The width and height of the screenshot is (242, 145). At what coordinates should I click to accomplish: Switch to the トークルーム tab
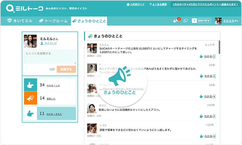click(53, 21)
